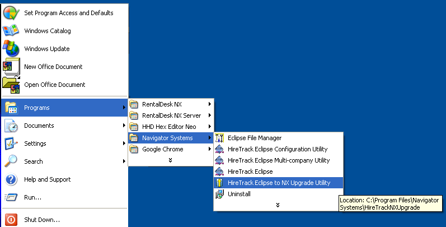This screenshot has width=446, height=227.
Task: Launch HireTrack Eclipse to NX Upgrade Utility
Action: click(x=279, y=183)
